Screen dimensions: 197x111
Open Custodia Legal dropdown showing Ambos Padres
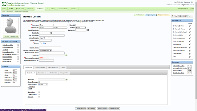tap(45, 50)
